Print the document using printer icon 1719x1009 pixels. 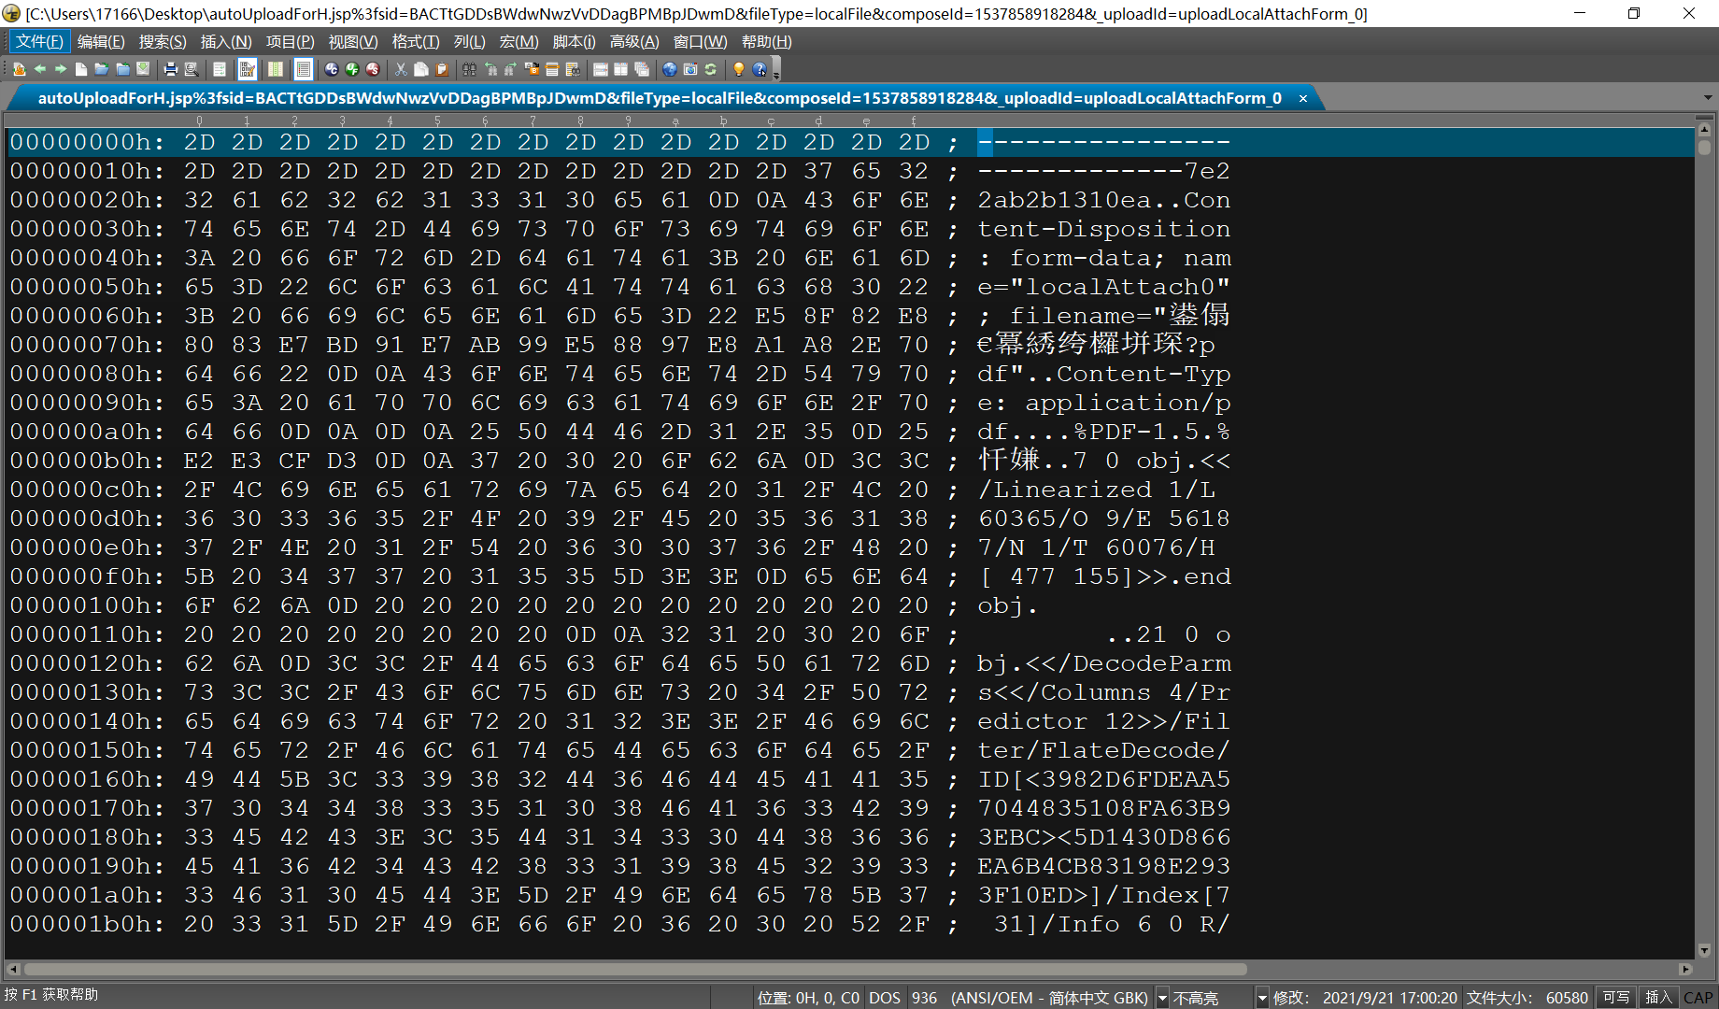pyautogui.click(x=171, y=69)
